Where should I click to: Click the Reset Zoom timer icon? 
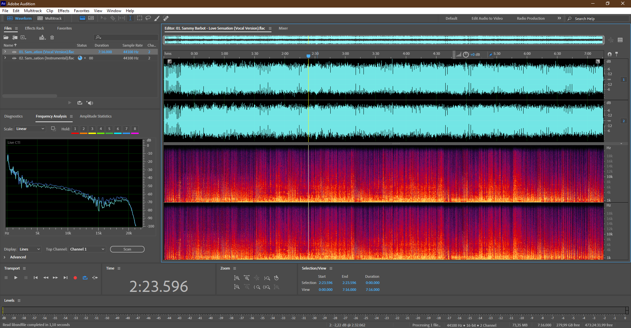point(276,278)
